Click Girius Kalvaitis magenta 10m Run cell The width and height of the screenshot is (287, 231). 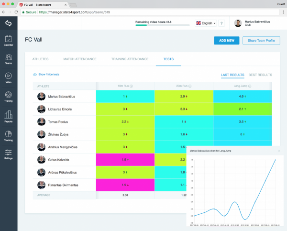tap(125, 160)
